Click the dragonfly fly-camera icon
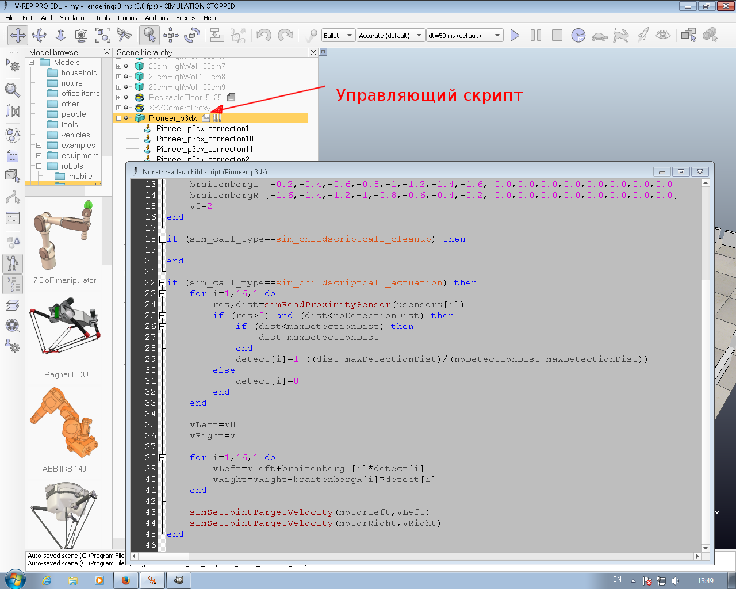The height and width of the screenshot is (589, 736). pyautogui.click(x=124, y=35)
